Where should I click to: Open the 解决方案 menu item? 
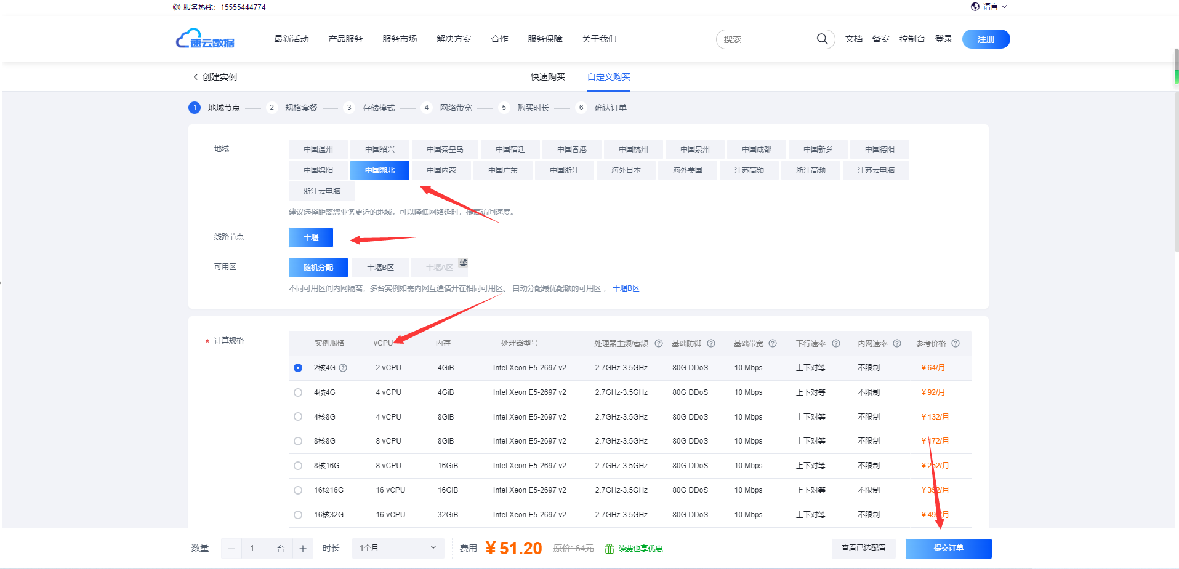[x=454, y=39]
